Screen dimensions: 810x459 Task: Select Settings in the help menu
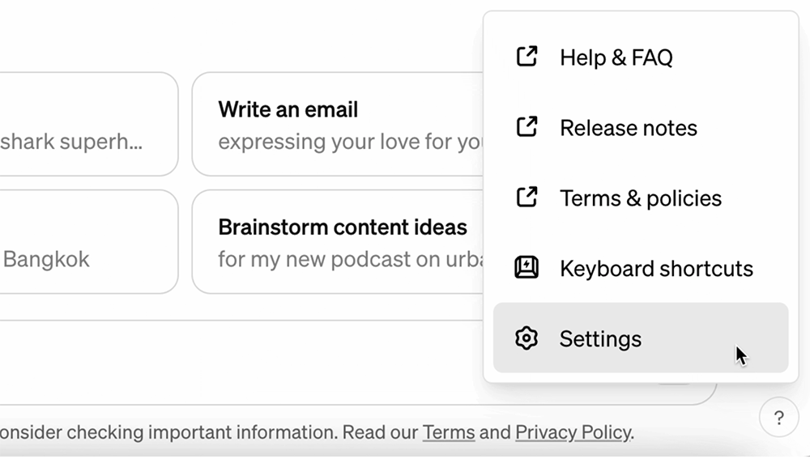[641, 338]
